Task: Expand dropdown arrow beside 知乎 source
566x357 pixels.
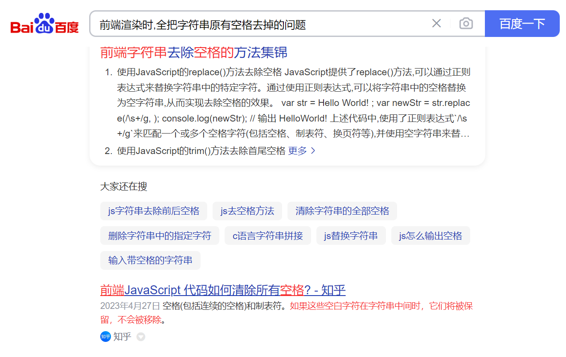Action: 141,337
